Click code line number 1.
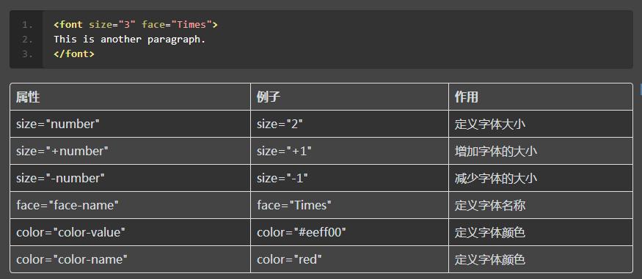 pyautogui.click(x=27, y=25)
